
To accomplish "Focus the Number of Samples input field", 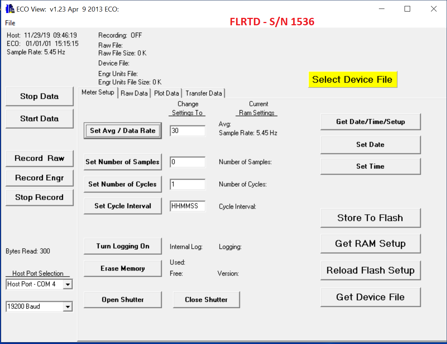I will (188, 162).
